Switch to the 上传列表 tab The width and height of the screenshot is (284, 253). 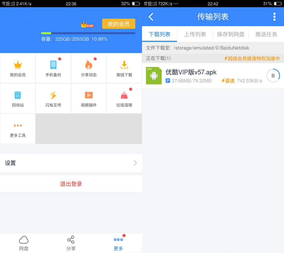click(195, 34)
